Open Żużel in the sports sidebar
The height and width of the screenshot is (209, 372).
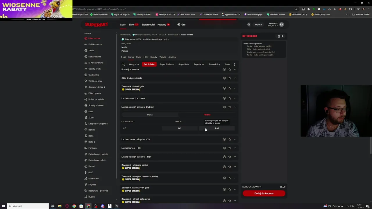[x=91, y=118]
